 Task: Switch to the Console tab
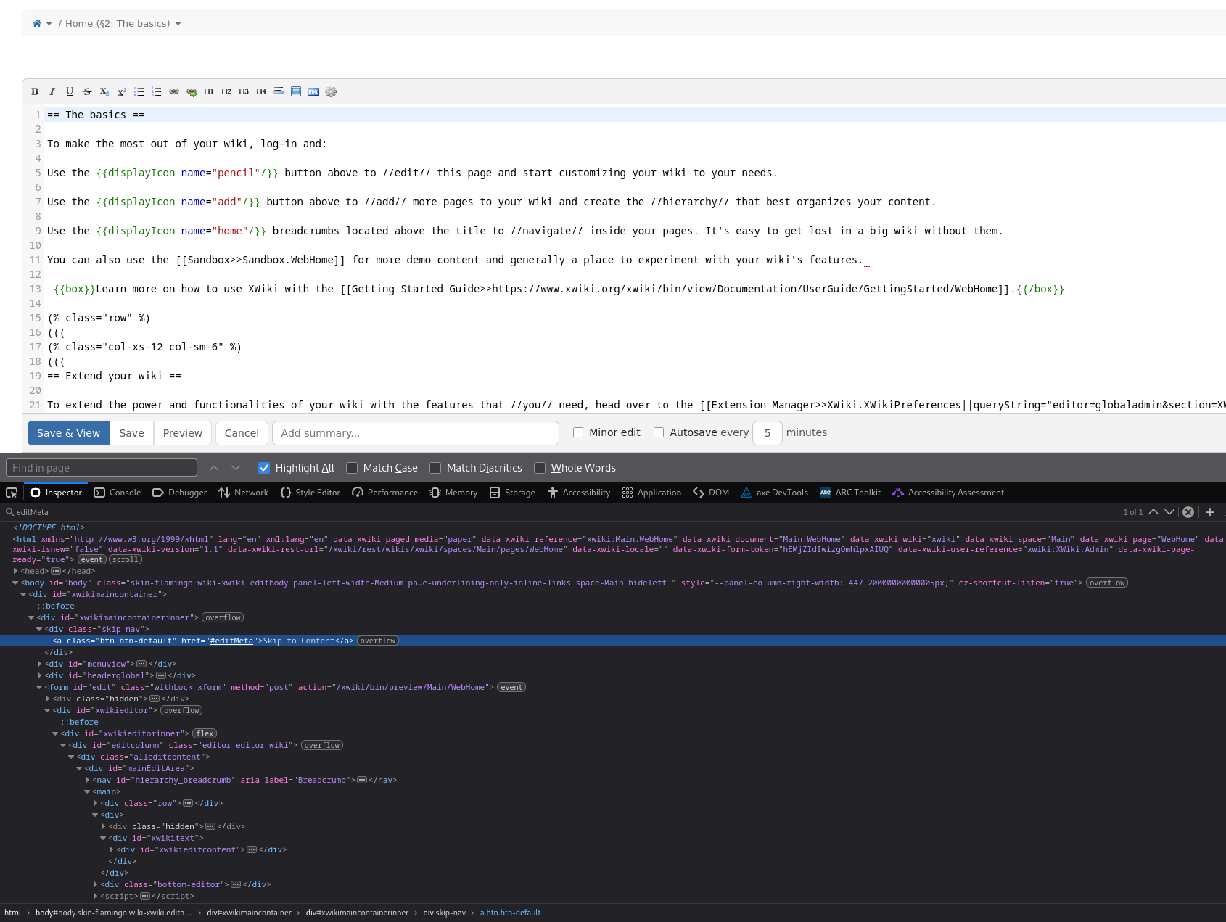click(x=118, y=493)
